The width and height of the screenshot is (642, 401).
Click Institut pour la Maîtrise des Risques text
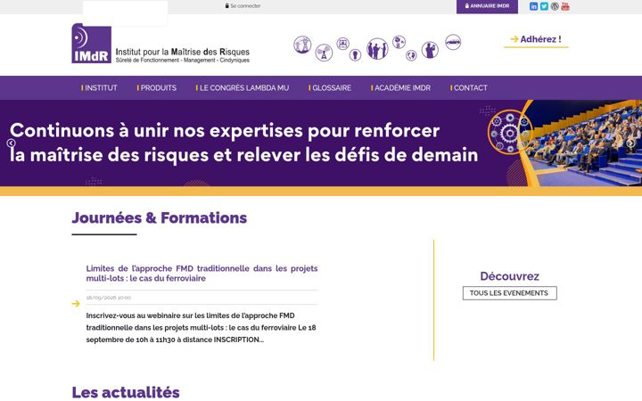183,52
